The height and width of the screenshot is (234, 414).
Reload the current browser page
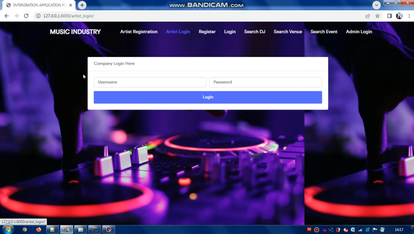[x=26, y=16]
